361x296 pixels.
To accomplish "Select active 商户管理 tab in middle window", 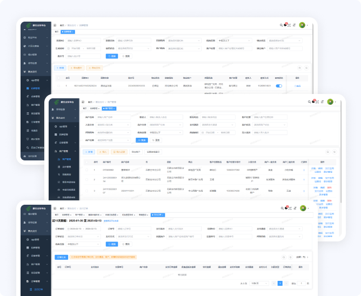I will pos(109,109).
